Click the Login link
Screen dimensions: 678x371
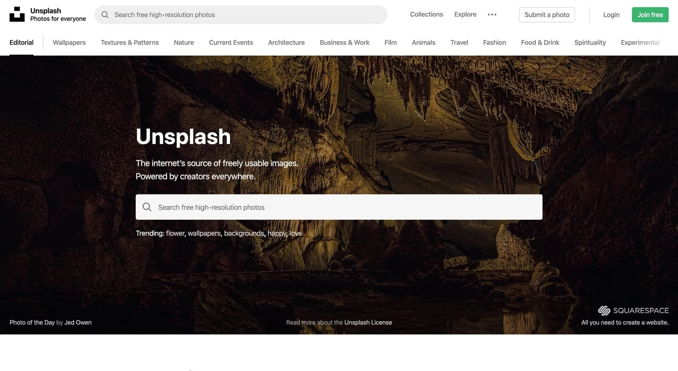tap(611, 15)
